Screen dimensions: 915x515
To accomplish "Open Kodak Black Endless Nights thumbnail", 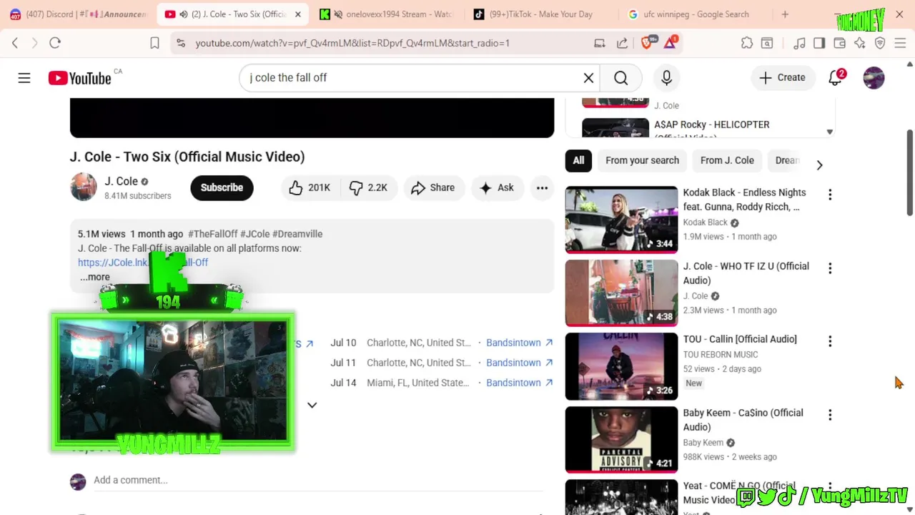I will point(621,220).
